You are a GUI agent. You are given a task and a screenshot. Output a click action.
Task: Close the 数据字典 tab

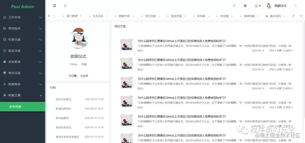(x=133, y=16)
